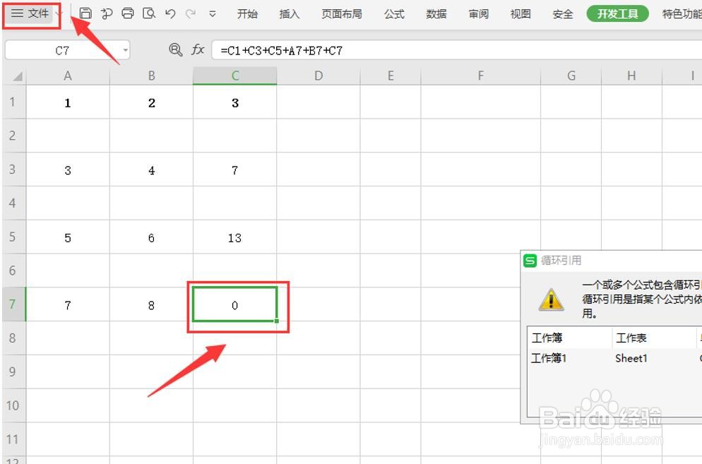The width and height of the screenshot is (702, 464).
Task: Switch to the 数据 tab
Action: point(436,14)
